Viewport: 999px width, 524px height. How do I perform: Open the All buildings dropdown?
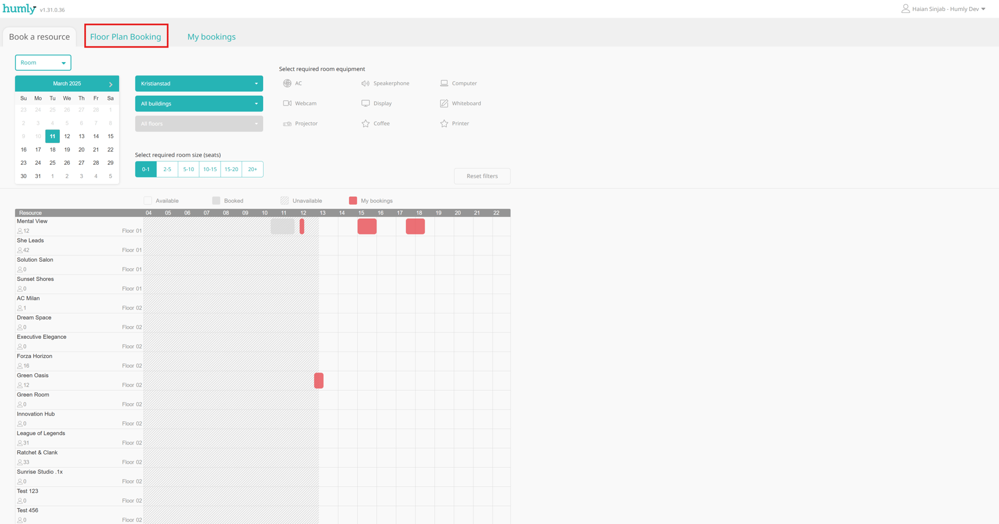click(x=199, y=104)
